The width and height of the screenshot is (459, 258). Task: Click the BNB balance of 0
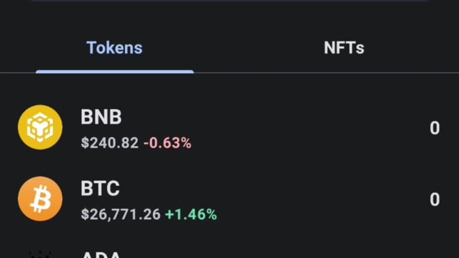(x=435, y=128)
